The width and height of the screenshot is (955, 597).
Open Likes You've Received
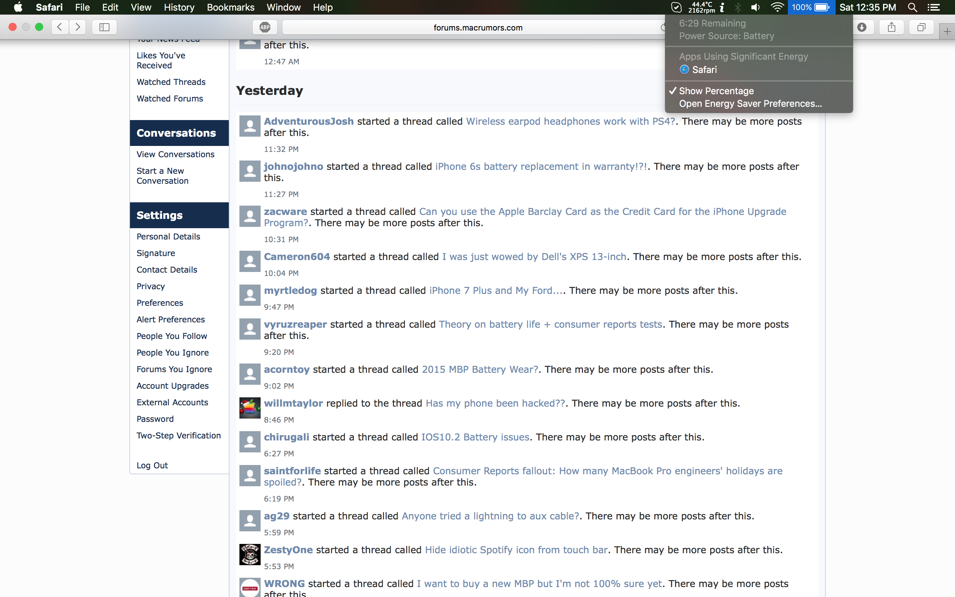[160, 60]
